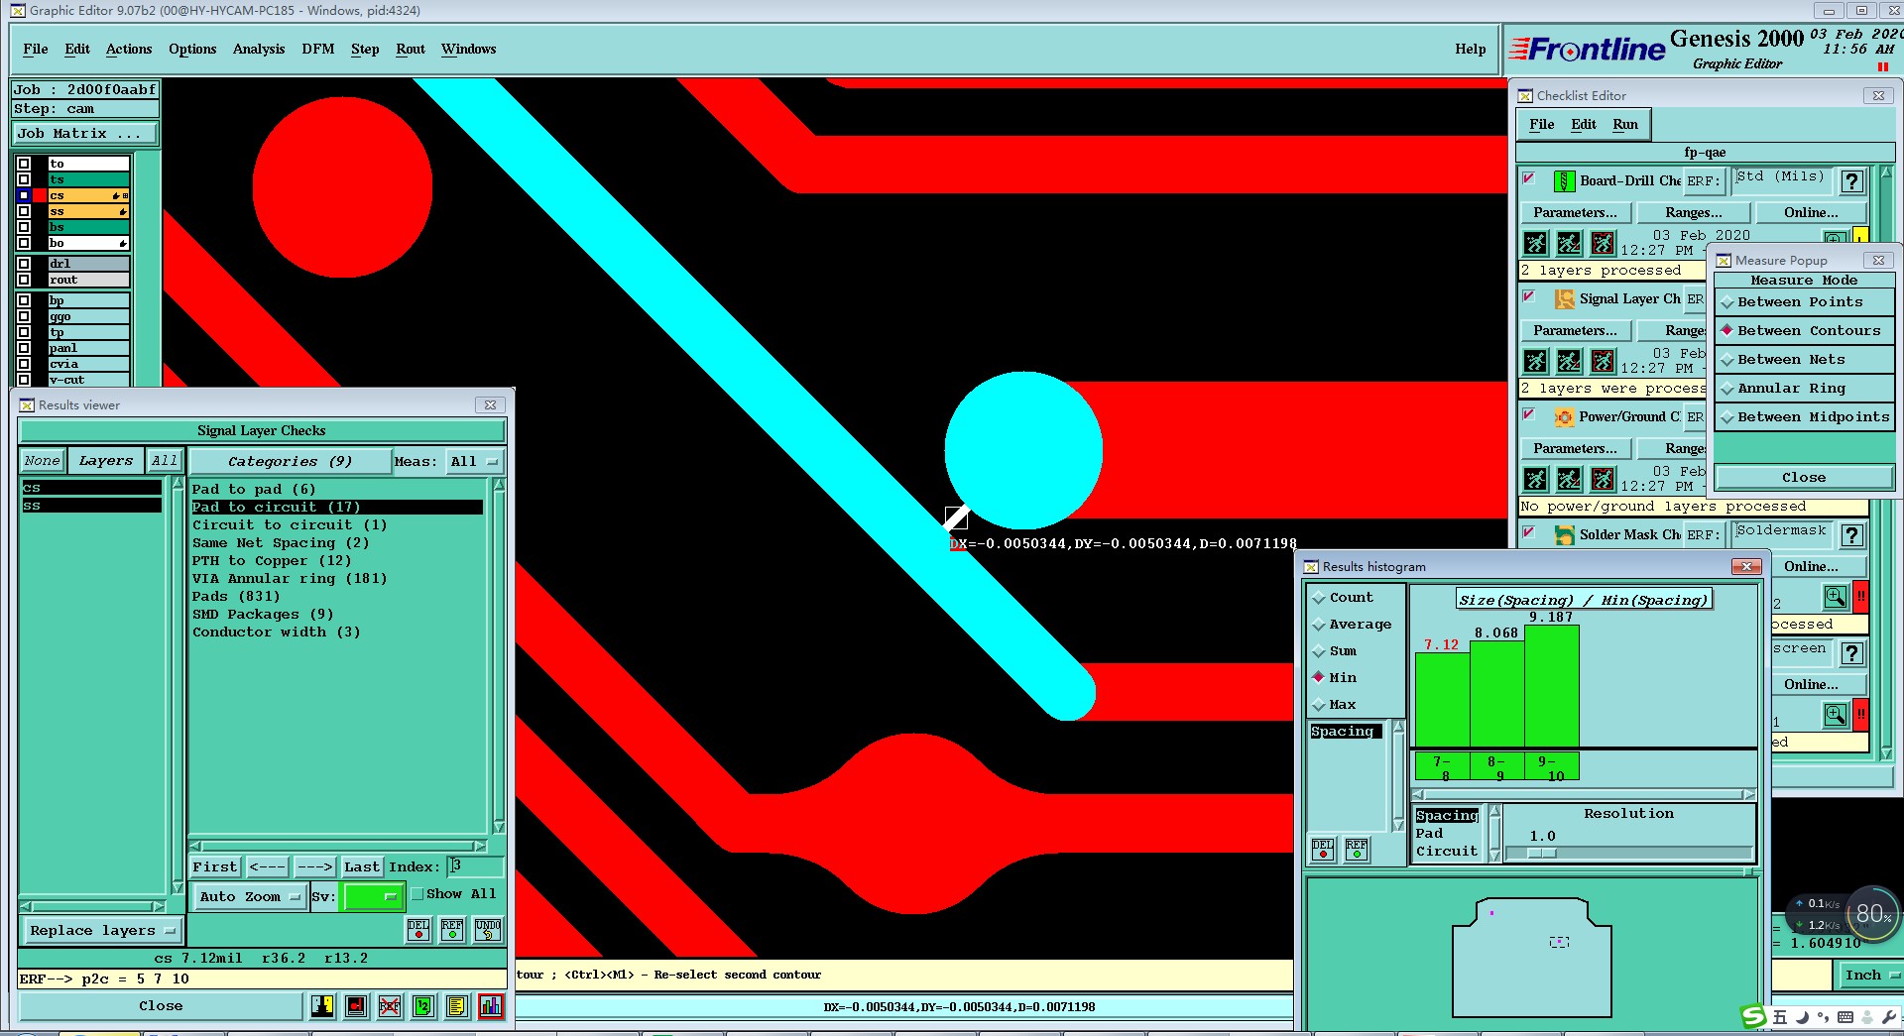Click the Job Matrix button

click(x=84, y=133)
